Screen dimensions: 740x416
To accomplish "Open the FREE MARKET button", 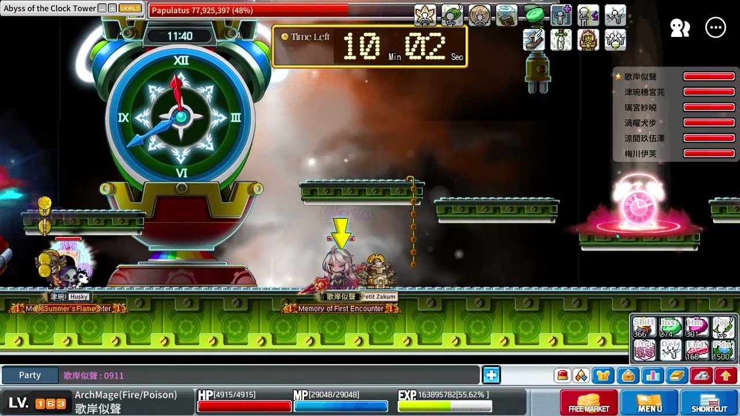I will (589, 402).
